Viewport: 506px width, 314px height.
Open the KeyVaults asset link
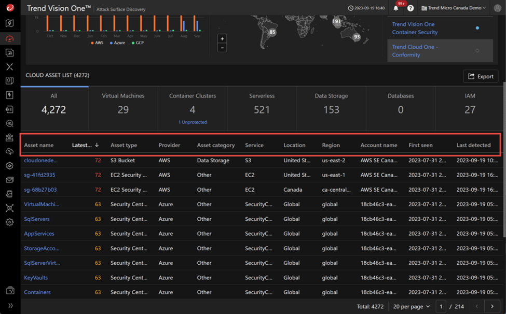pos(36,278)
